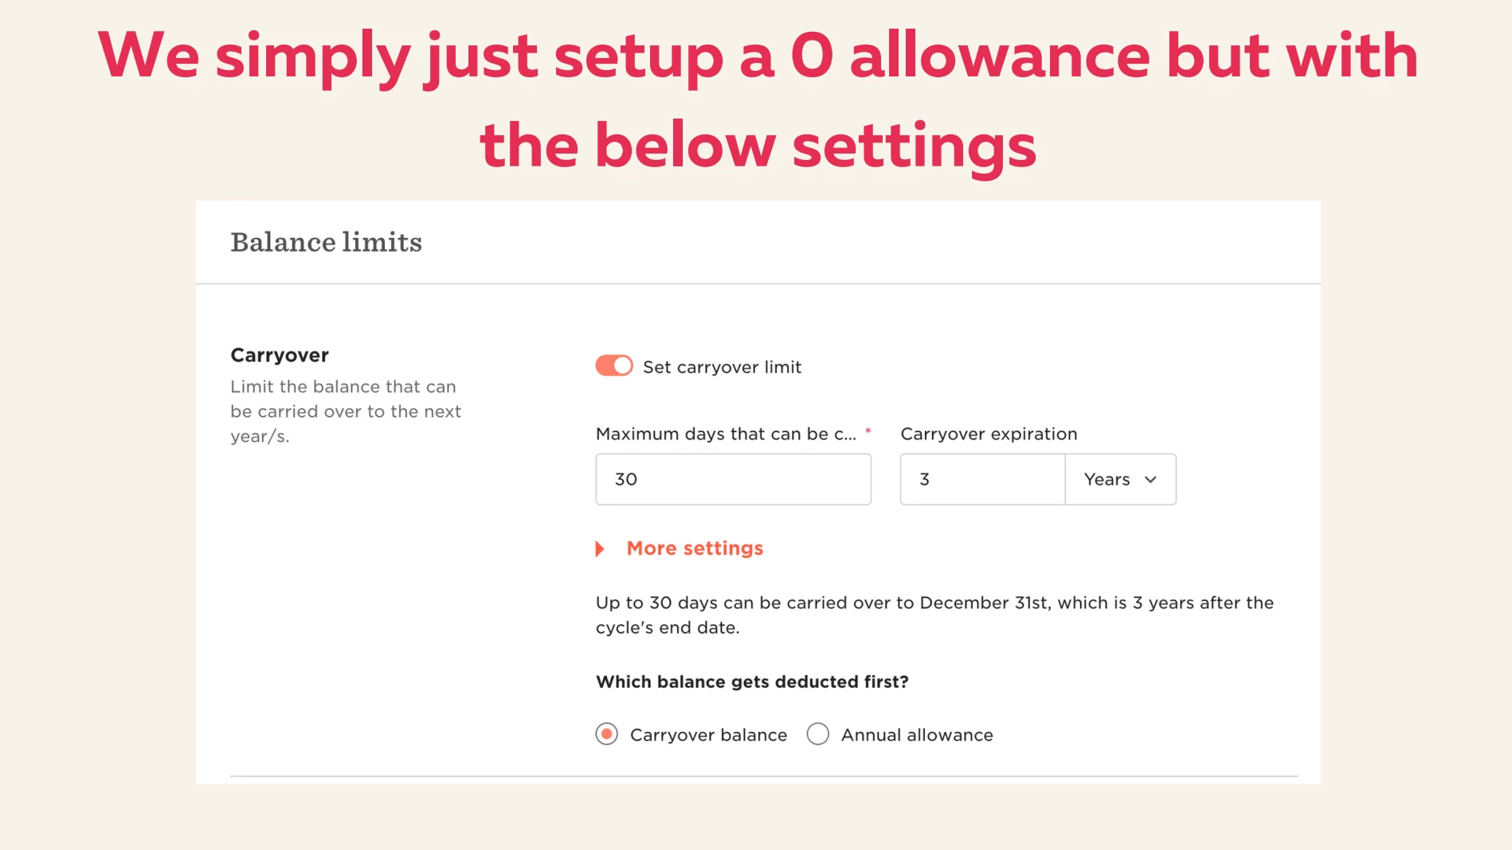The image size is (1512, 850).
Task: Click the Maximum days field label
Action: (x=726, y=434)
